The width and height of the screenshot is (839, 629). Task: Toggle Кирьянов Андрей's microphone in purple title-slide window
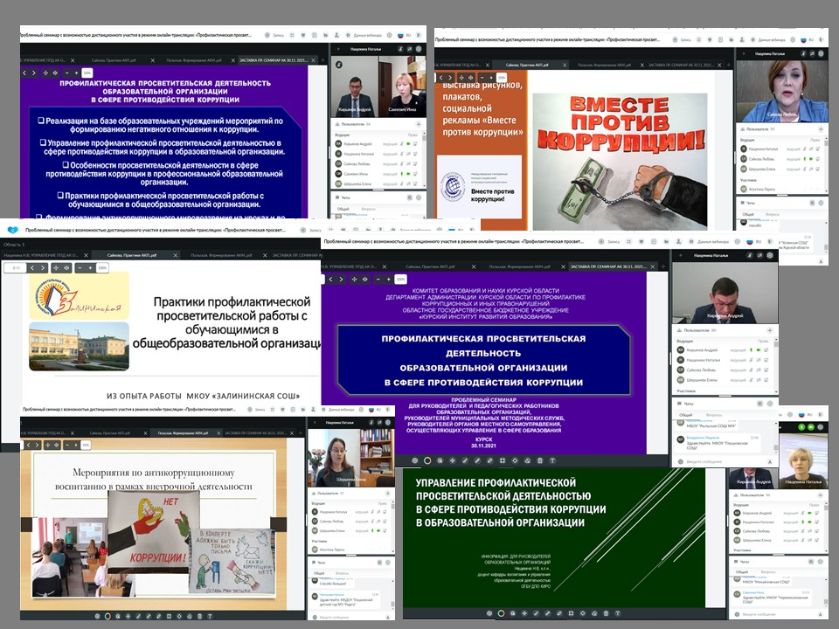751,350
